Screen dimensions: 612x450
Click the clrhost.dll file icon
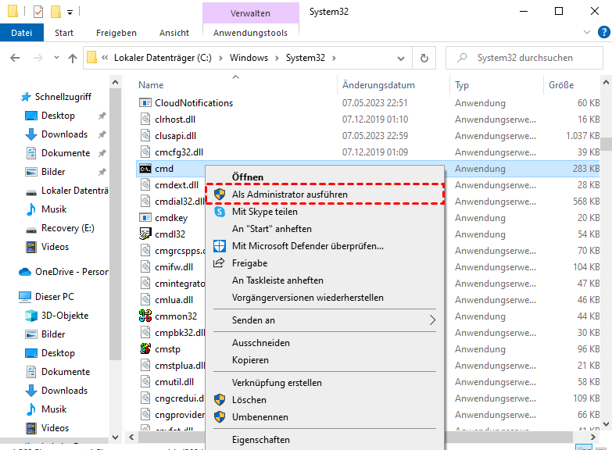(x=145, y=120)
